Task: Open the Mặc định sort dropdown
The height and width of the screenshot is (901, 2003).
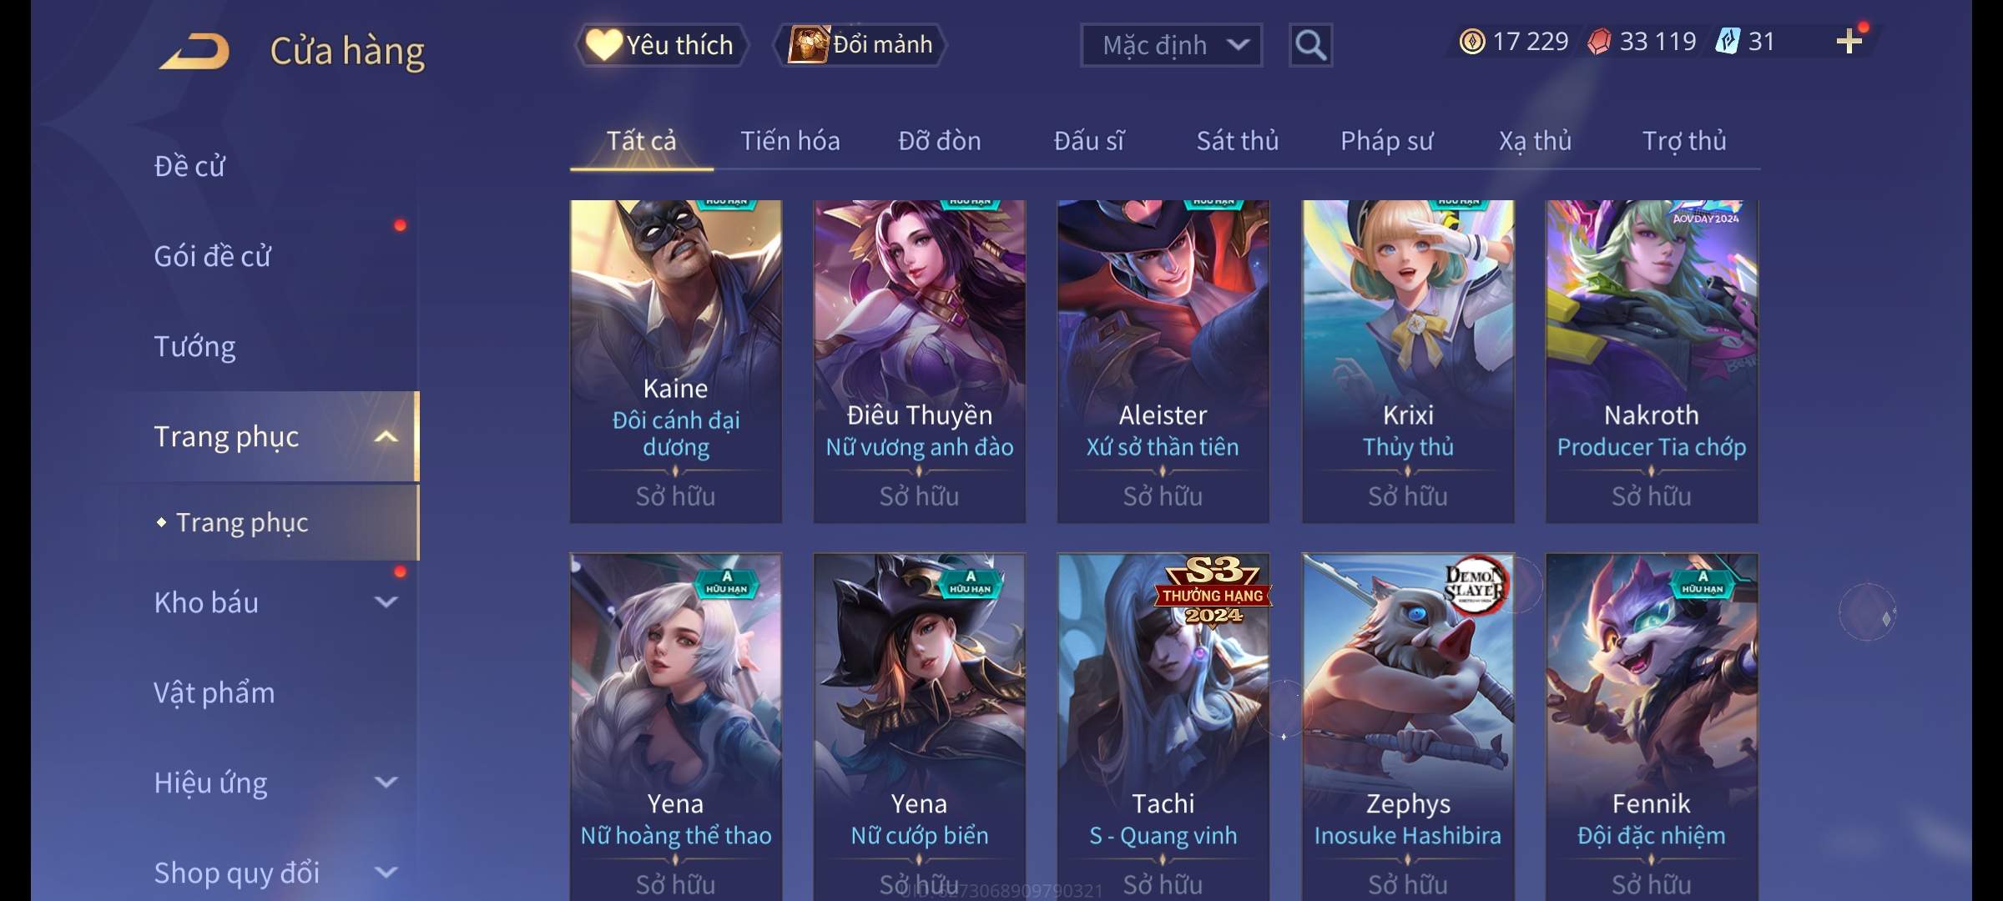Action: pos(1171,45)
